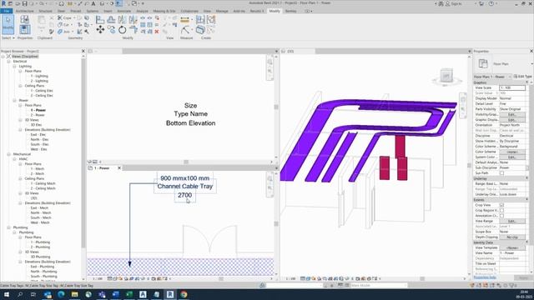Activate the Rotate tool circular arrow
Screen dimensions: 534x300
coord(123,30)
